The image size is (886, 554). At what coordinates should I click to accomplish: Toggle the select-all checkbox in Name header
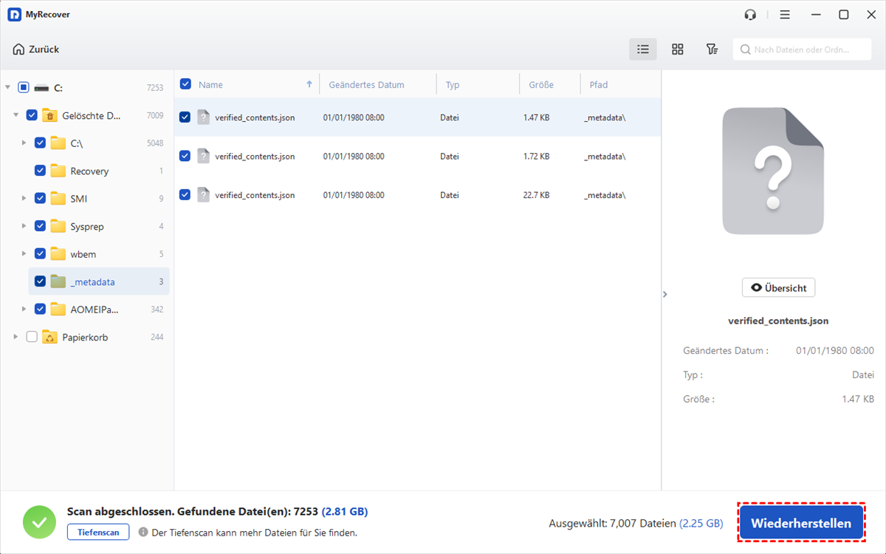pos(185,84)
